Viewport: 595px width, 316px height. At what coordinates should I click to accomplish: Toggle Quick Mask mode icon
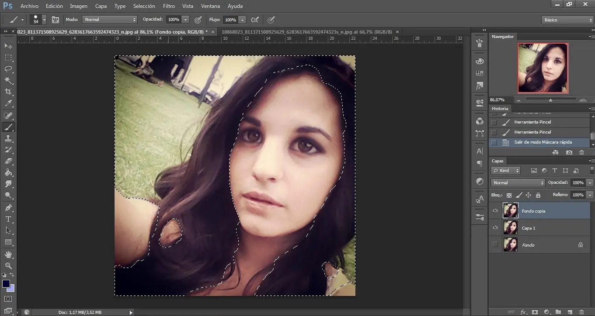8,299
